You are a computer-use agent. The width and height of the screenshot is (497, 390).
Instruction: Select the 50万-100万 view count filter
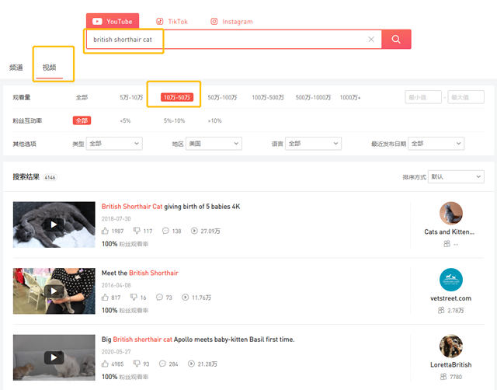(x=222, y=97)
